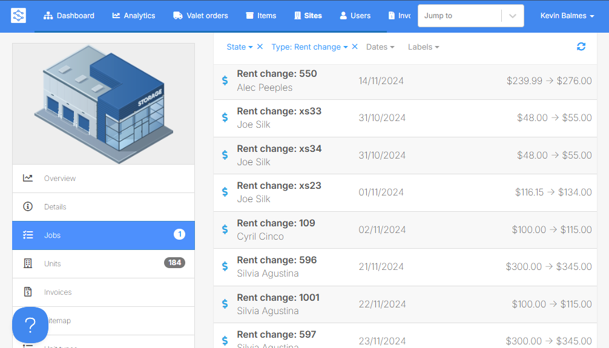Click dollar icon for Rent change: xs23

tap(225, 192)
